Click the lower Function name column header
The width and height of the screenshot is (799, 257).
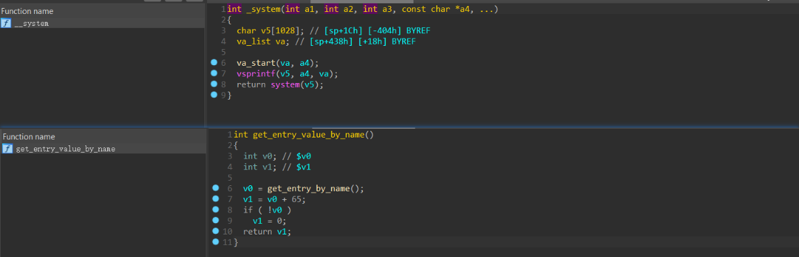tap(103, 137)
